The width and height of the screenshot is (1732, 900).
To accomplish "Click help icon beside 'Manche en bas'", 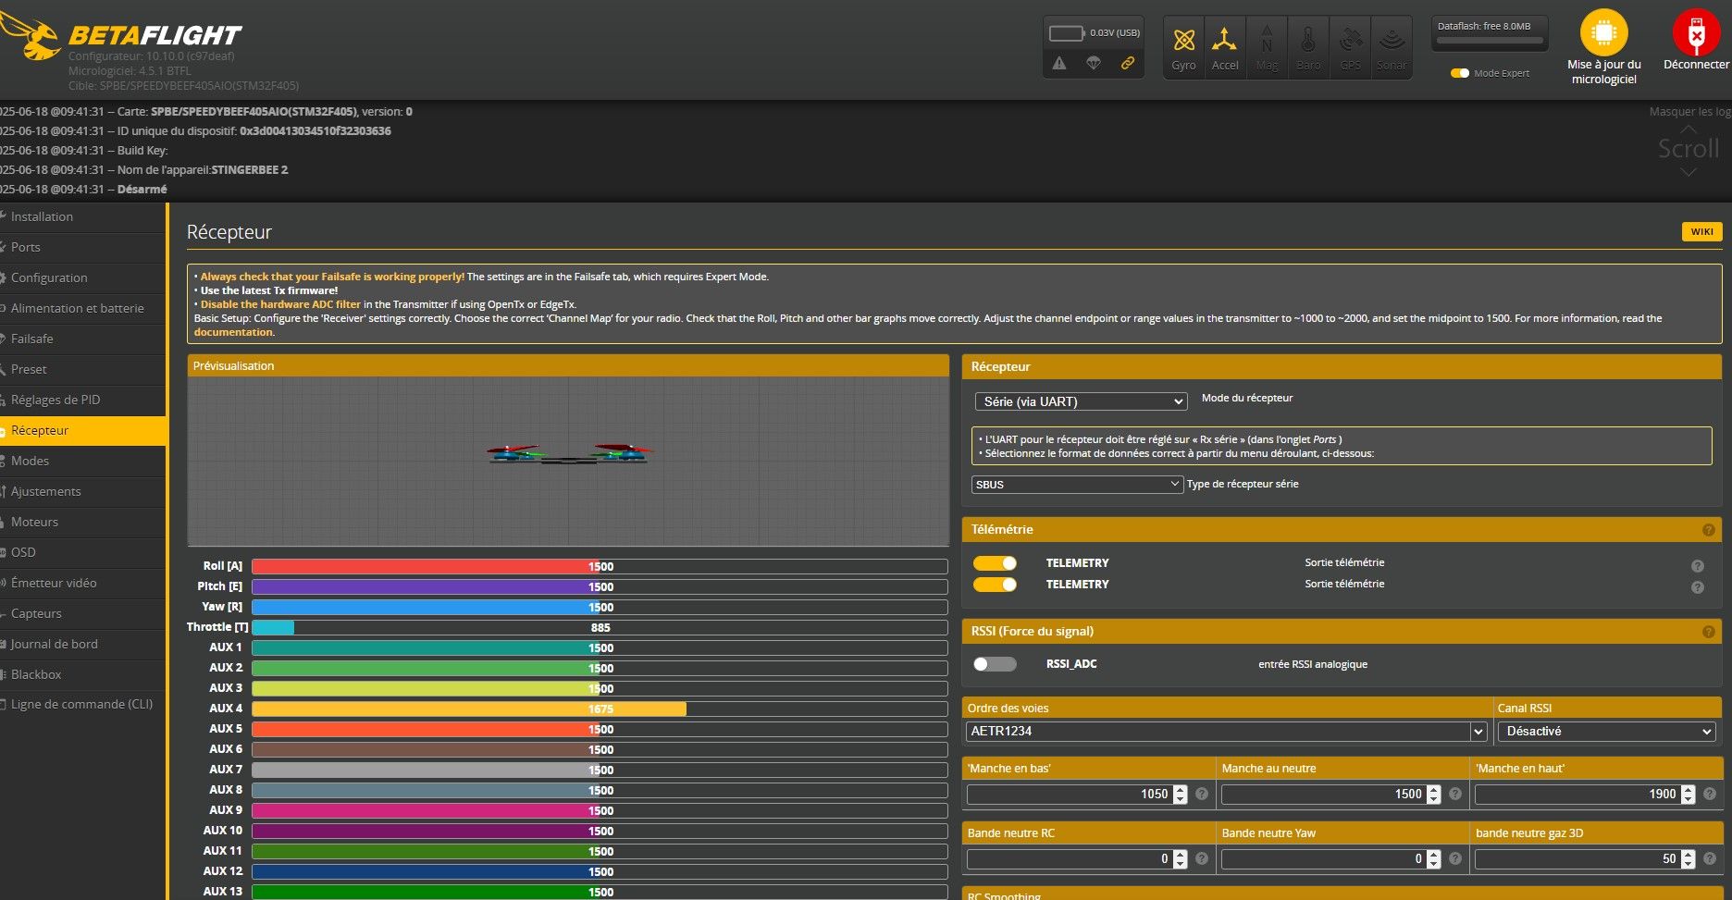I will tap(1201, 794).
